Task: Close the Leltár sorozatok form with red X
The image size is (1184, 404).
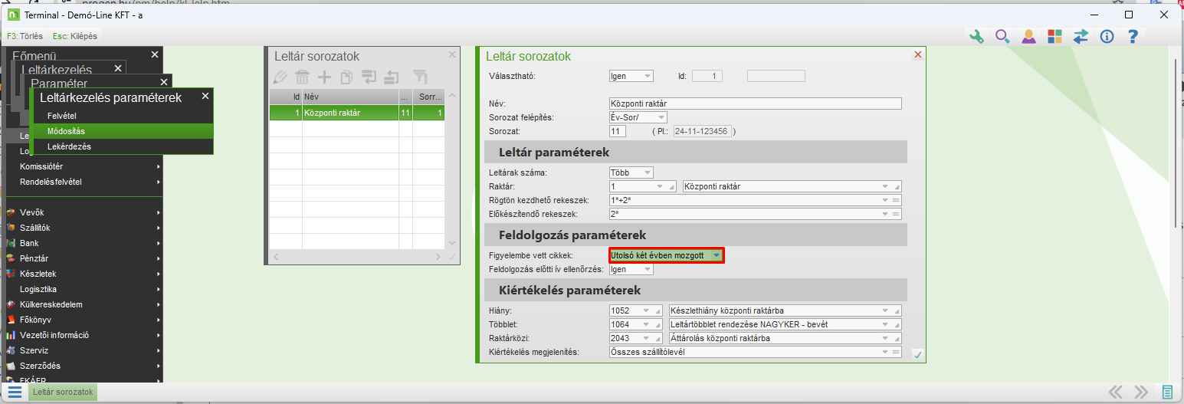Action: click(918, 55)
